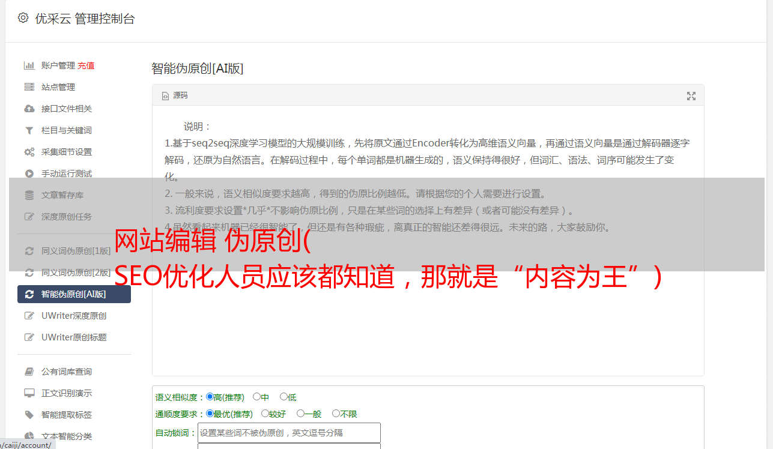Click the line starting 3. 流利度要求设置

[x=370, y=211]
